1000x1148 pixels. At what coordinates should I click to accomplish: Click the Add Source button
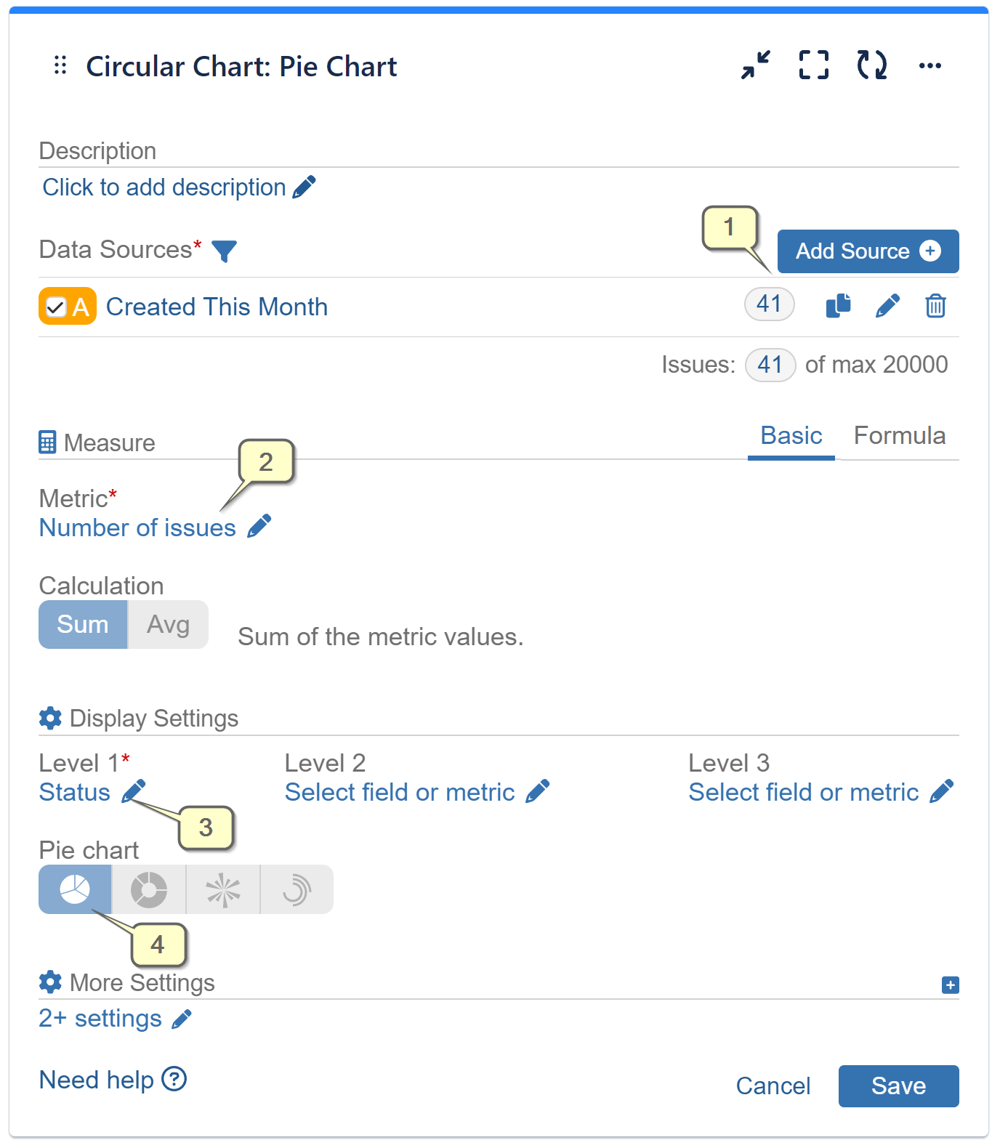(867, 251)
